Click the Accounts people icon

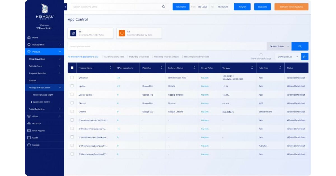click(29, 123)
